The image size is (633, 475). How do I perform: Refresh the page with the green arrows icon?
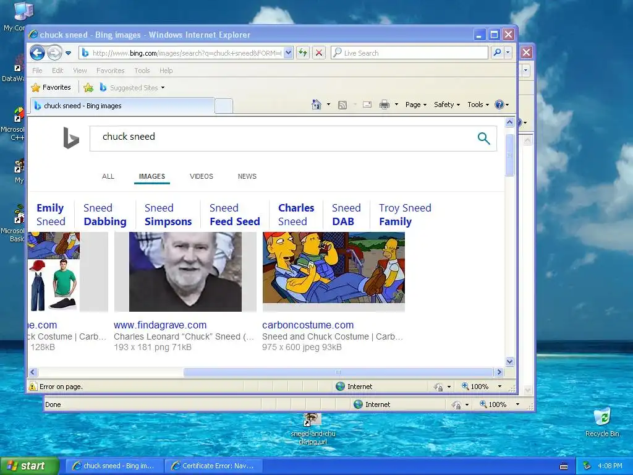coord(303,53)
